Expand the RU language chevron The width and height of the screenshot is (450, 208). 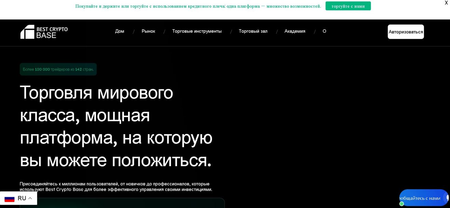click(x=30, y=198)
